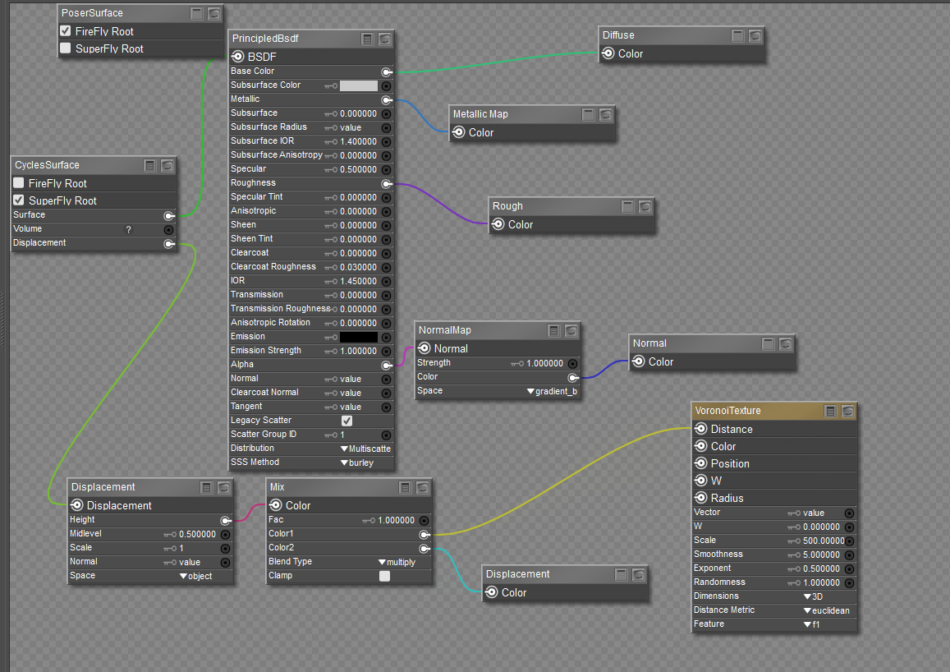Click the VoronoiTexture node's preview icon
Image resolution: width=950 pixels, height=672 pixels.
click(848, 411)
